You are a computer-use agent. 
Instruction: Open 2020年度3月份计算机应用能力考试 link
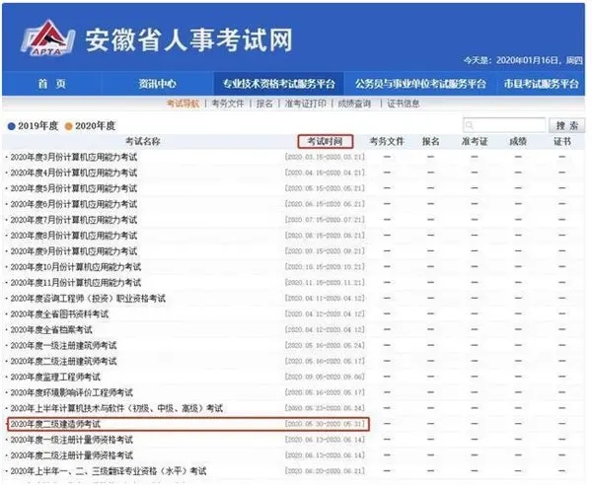74,158
